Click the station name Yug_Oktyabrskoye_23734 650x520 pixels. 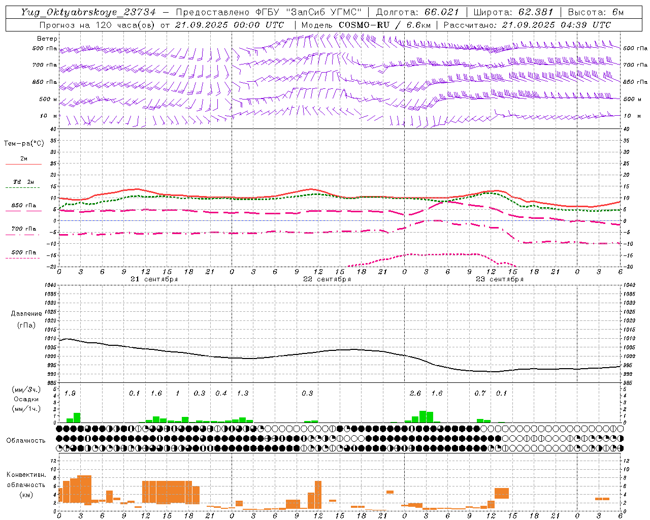[88, 12]
